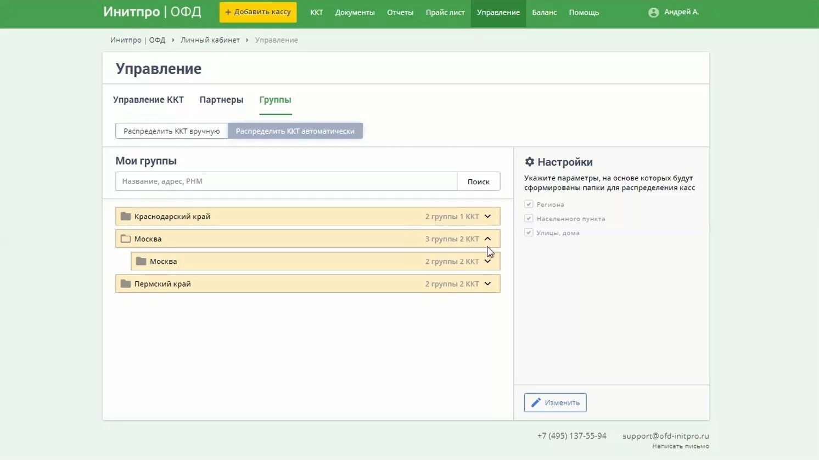
Task: Click the Краснодарский край folder icon
Action: tap(126, 216)
